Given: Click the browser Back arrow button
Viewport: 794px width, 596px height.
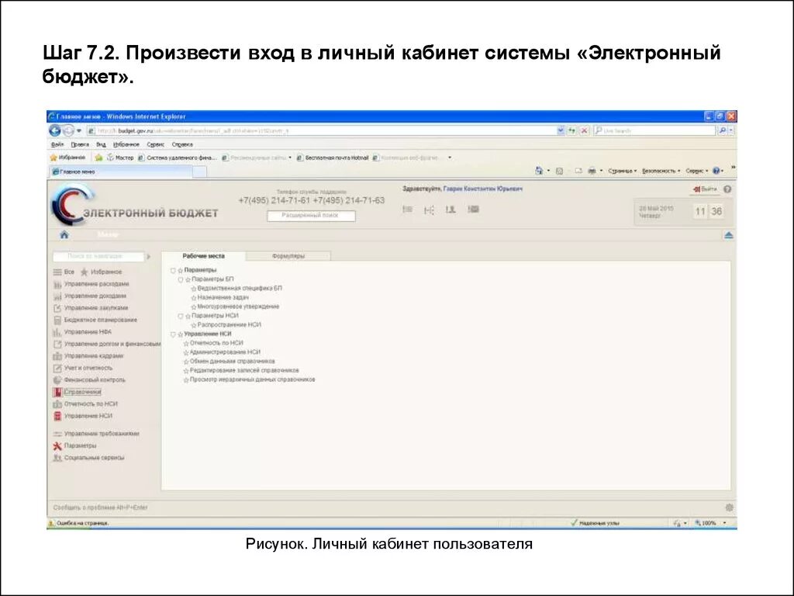Looking at the screenshot, I should [55, 130].
